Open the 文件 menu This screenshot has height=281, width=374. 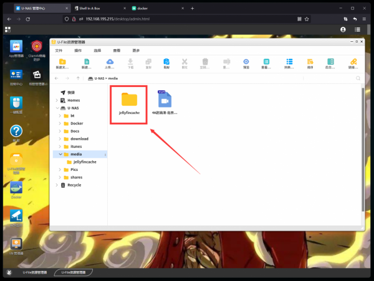tap(59, 50)
